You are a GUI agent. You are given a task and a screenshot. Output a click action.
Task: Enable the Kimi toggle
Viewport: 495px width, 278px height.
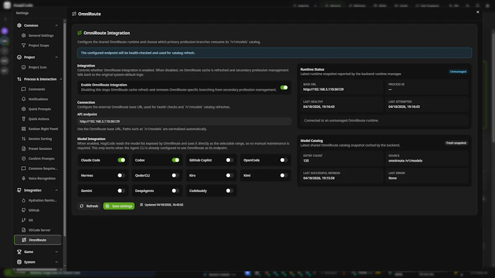[284, 175]
